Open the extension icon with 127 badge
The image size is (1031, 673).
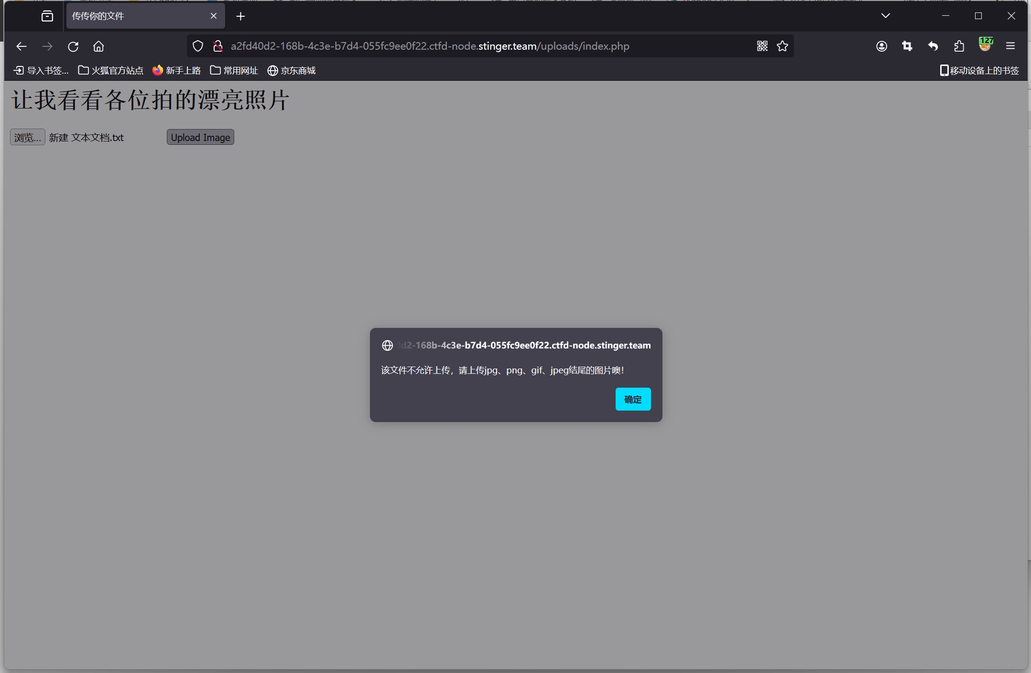coord(985,45)
